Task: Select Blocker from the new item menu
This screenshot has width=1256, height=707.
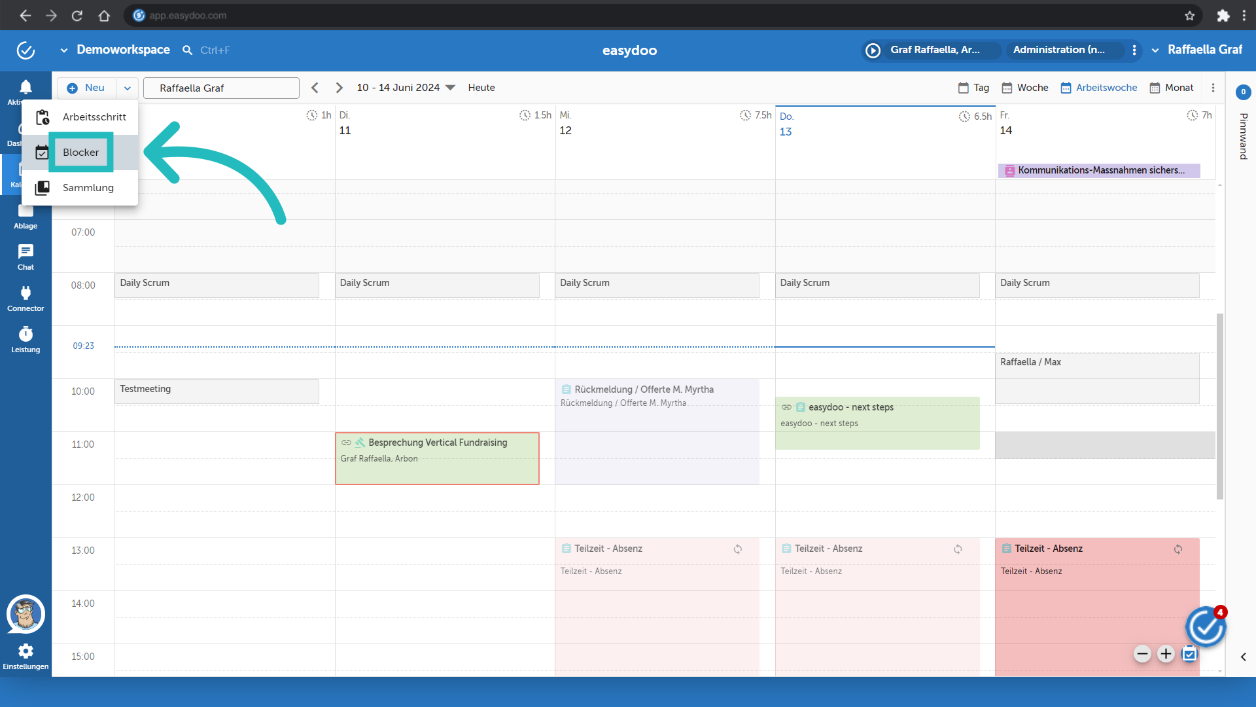Action: pyautogui.click(x=81, y=152)
